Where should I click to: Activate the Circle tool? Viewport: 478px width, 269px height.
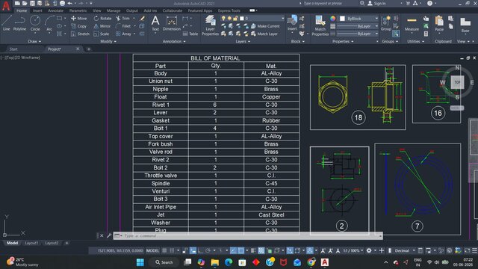tap(35, 23)
